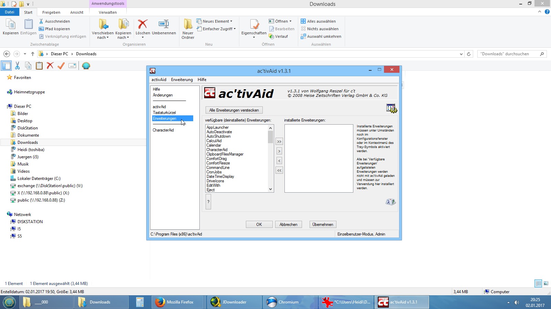
Task: Select CharacterAid in ac'tivAid sidebar
Action: coord(163,130)
